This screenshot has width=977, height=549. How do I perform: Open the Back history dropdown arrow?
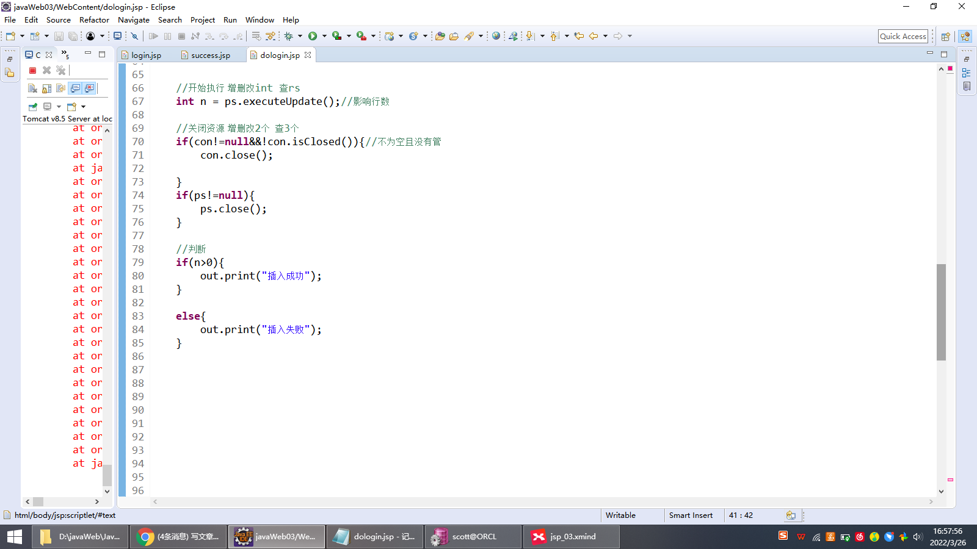(x=605, y=36)
